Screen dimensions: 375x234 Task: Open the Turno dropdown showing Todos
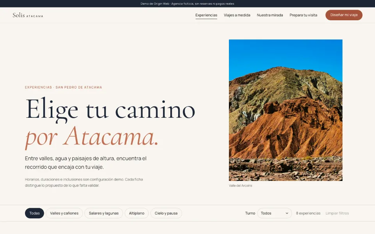[274, 213]
